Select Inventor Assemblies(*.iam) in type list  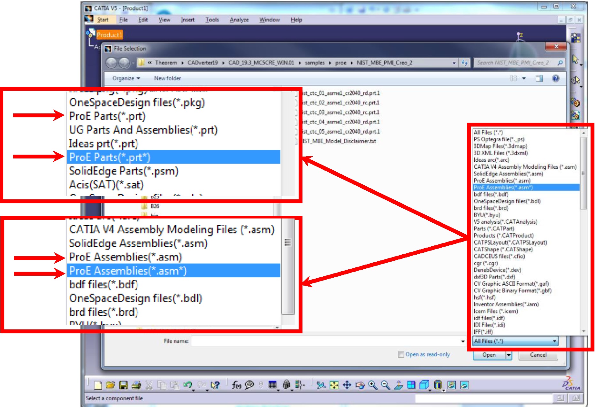pyautogui.click(x=506, y=304)
